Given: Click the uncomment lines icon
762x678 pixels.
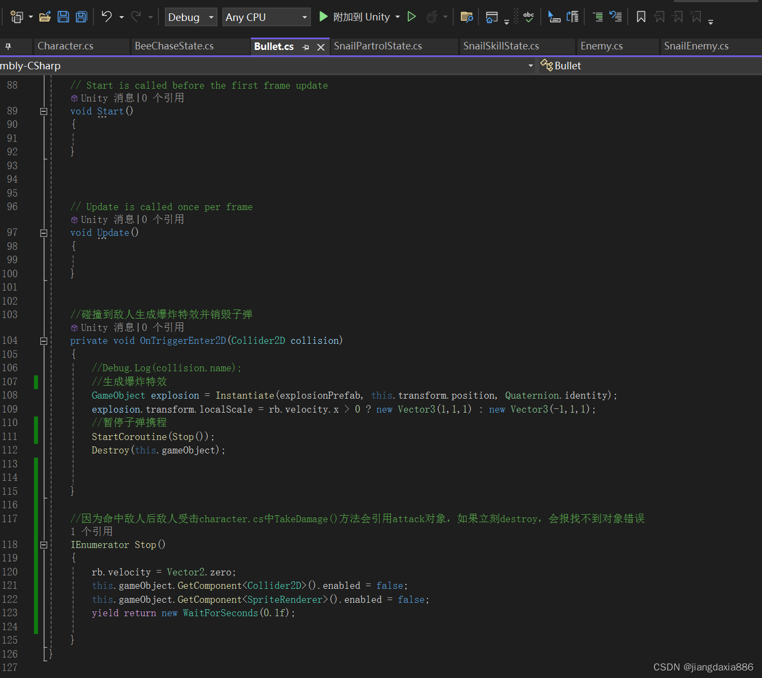Looking at the screenshot, I should tap(615, 17).
